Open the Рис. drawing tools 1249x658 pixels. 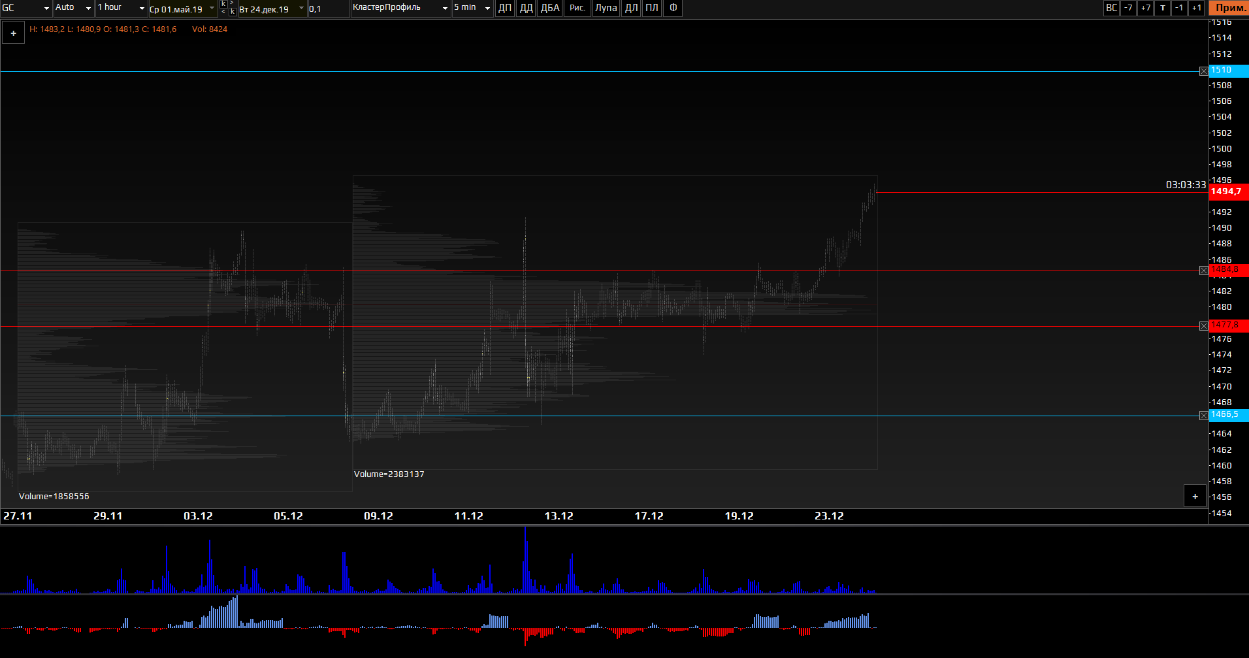click(577, 8)
